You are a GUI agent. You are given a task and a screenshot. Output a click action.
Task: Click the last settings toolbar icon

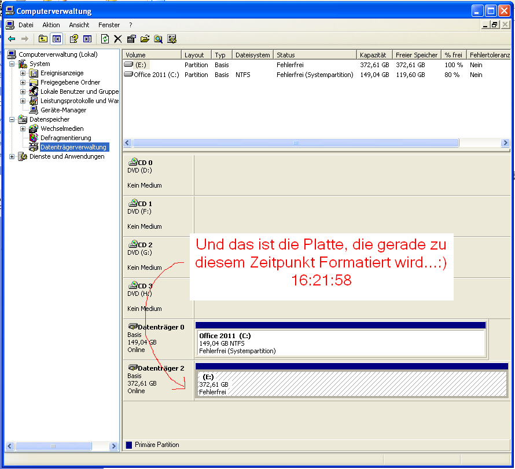coord(172,39)
